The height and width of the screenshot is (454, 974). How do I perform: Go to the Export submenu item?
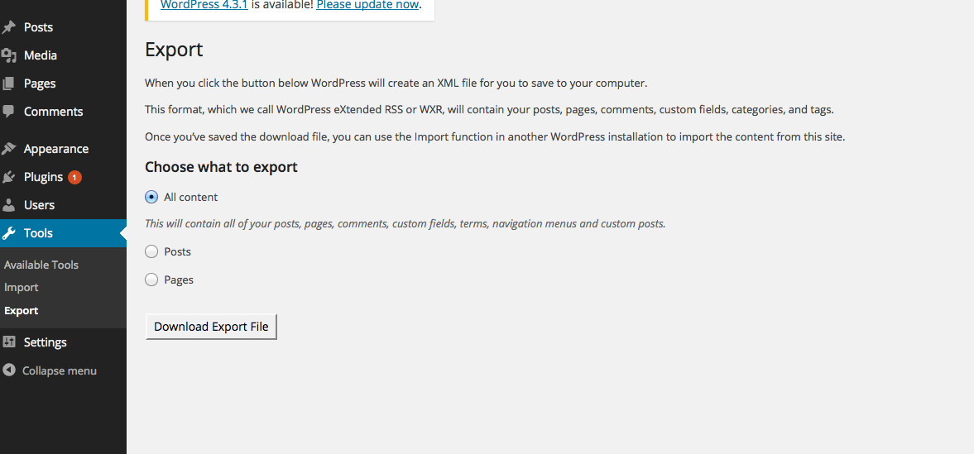[22, 311]
